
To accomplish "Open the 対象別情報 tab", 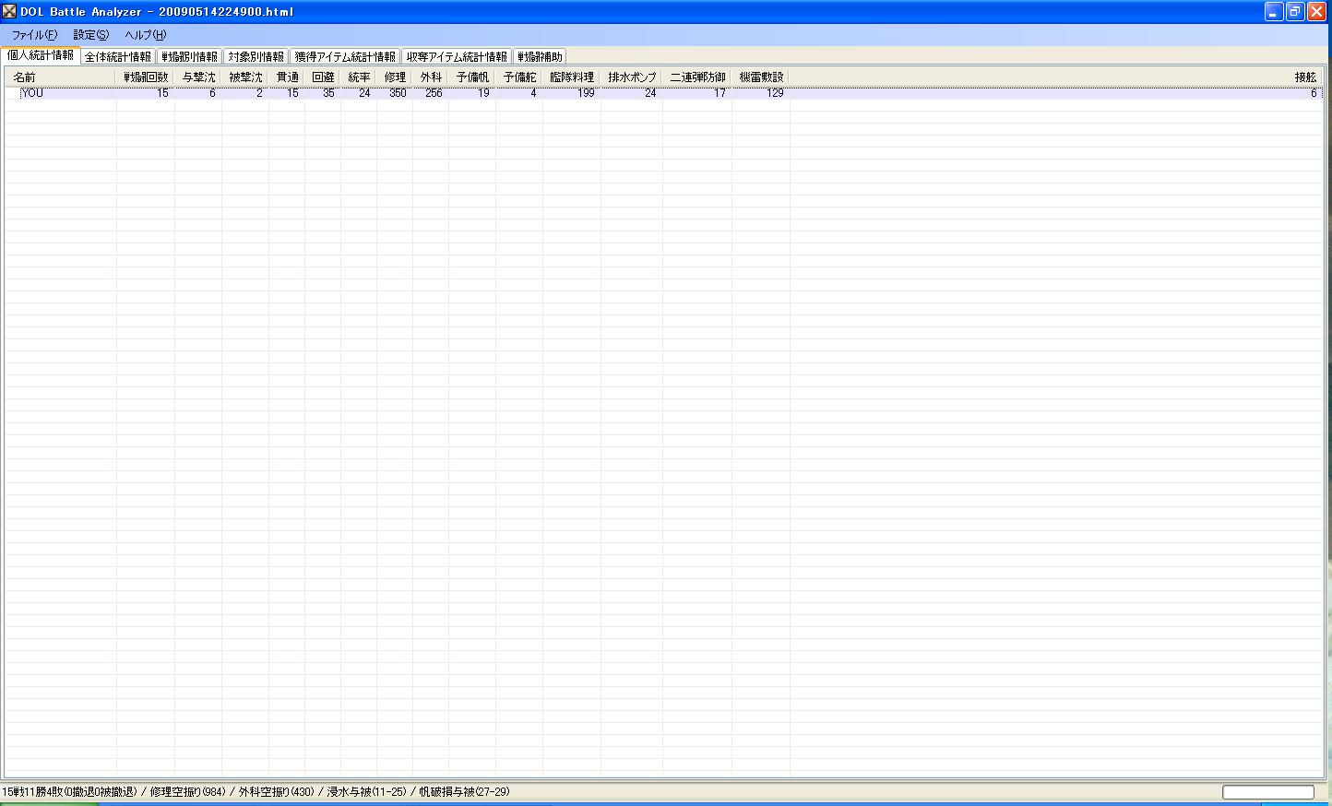I will pos(256,57).
